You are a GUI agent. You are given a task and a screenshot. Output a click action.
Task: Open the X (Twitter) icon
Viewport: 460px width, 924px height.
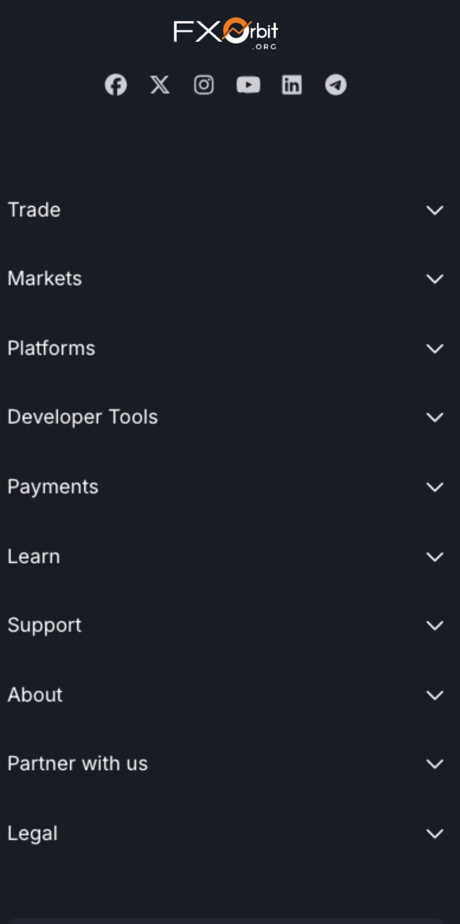point(160,85)
